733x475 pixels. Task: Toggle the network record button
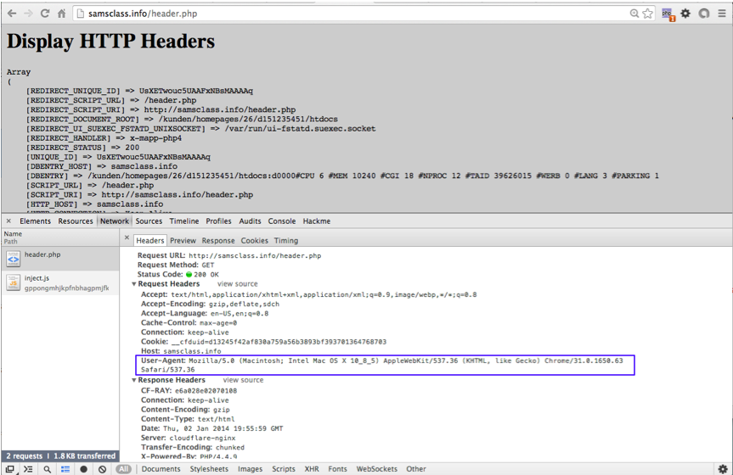tap(84, 469)
